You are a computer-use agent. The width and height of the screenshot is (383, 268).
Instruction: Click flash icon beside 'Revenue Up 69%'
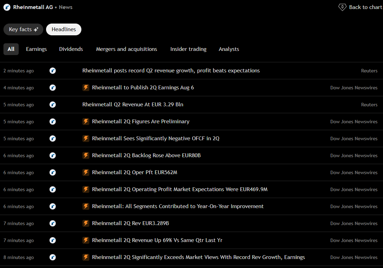86,240
